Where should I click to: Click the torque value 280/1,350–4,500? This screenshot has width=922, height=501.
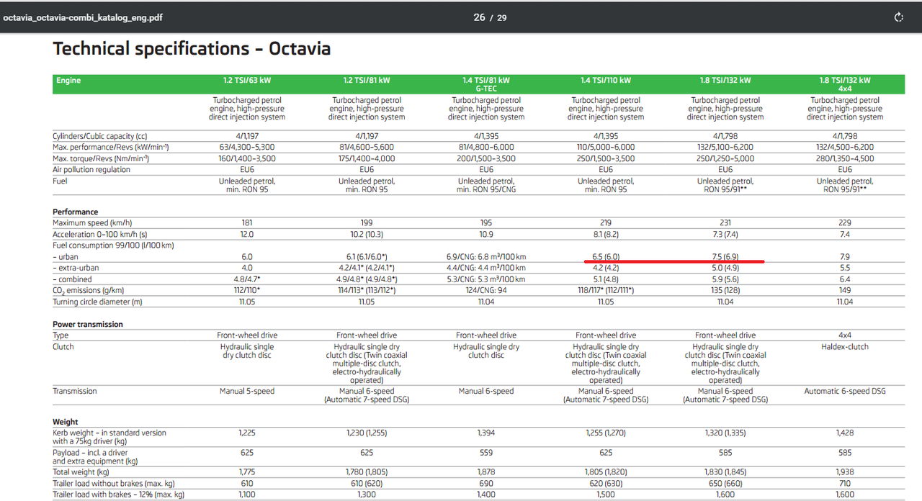(845, 158)
